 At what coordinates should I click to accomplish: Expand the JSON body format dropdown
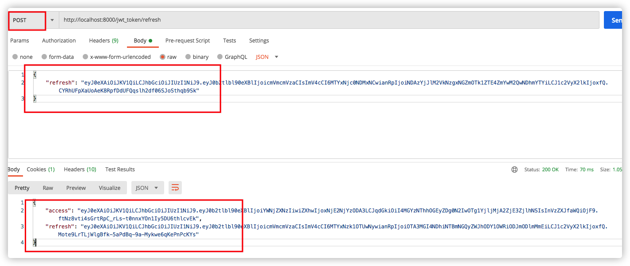point(267,57)
